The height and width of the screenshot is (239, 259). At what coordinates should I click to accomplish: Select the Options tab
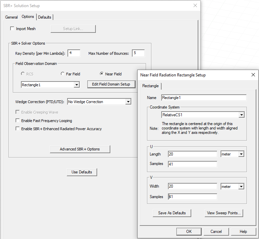click(x=28, y=17)
